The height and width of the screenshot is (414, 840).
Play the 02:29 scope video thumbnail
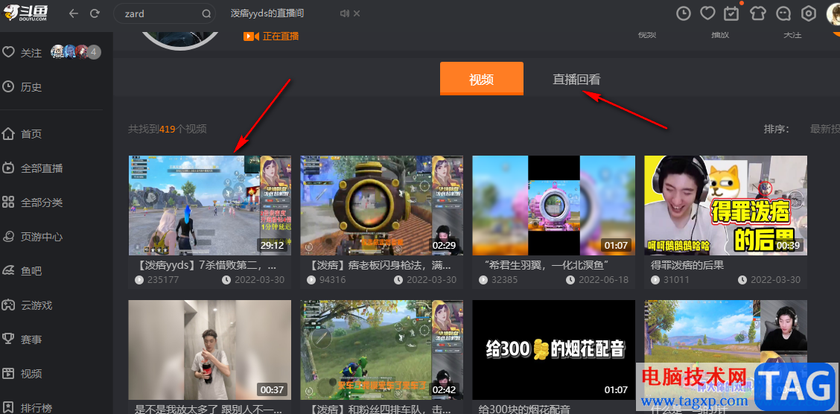[381, 205]
